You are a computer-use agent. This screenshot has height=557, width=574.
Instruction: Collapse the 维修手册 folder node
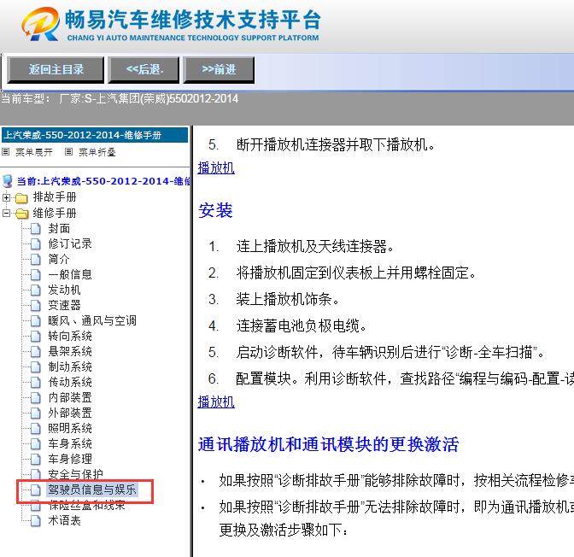click(6, 213)
